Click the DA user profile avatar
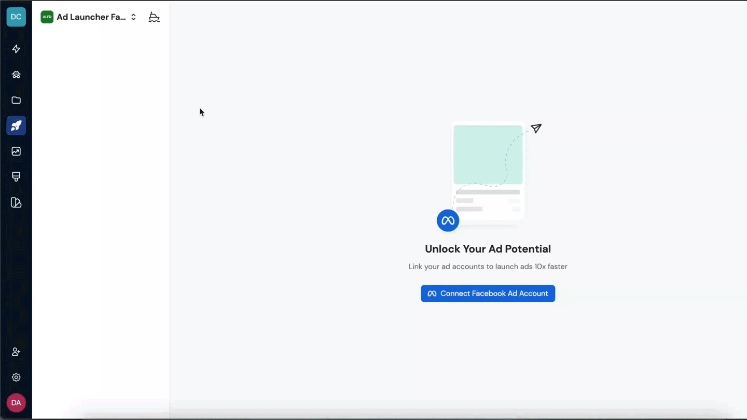The image size is (747, 420). tap(16, 403)
